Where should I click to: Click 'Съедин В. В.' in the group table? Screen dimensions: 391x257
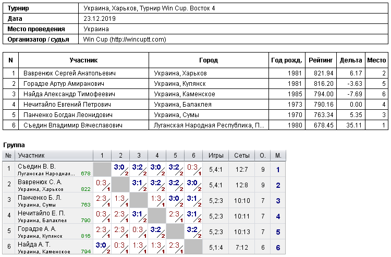[36, 166]
